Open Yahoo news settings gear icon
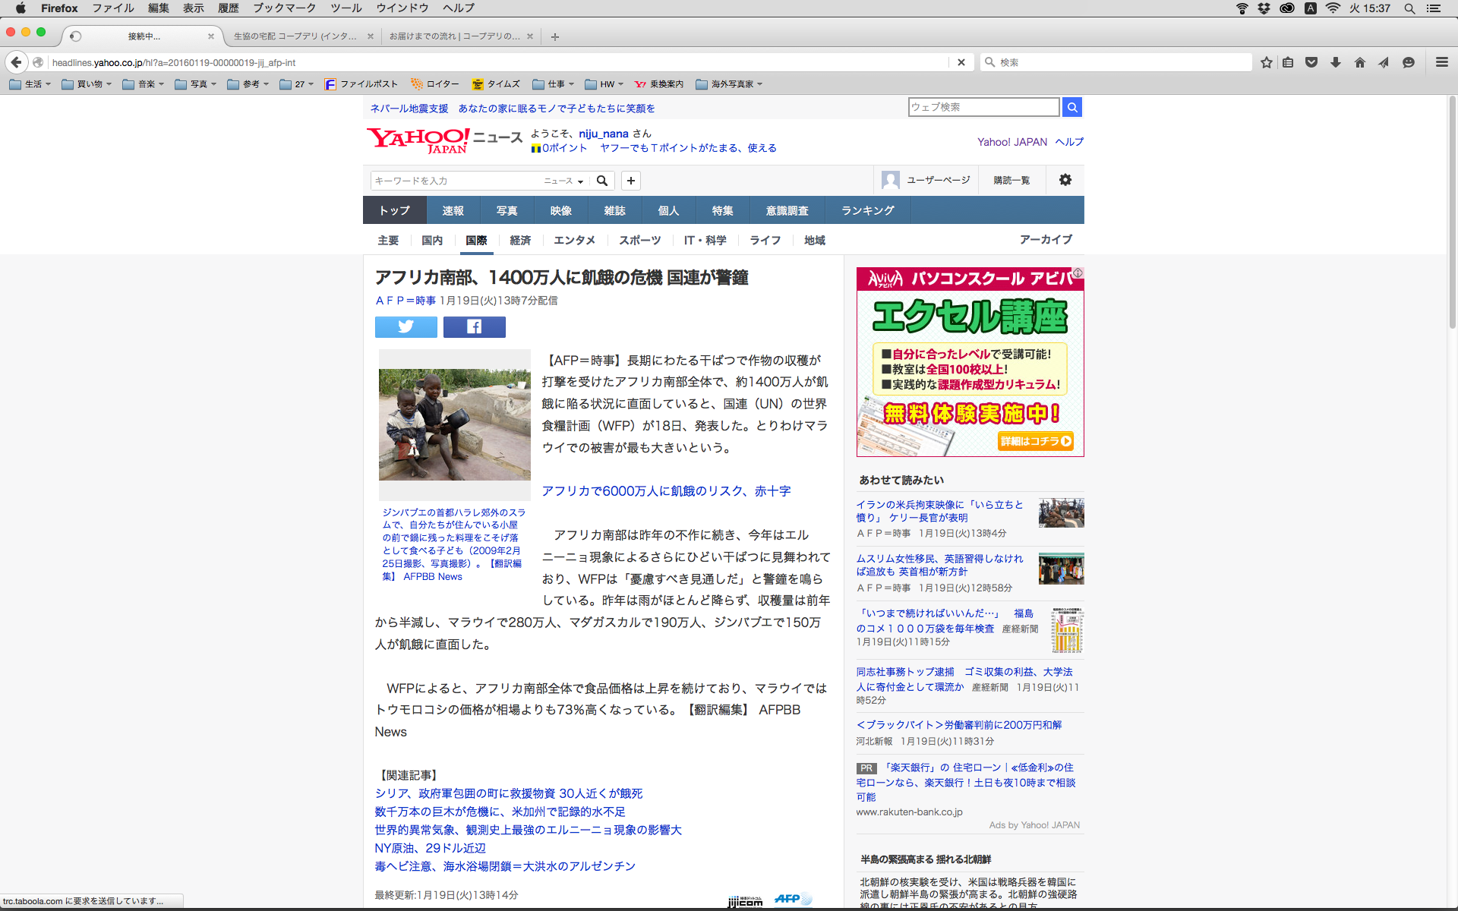Viewport: 1458px width, 911px height. tap(1065, 180)
